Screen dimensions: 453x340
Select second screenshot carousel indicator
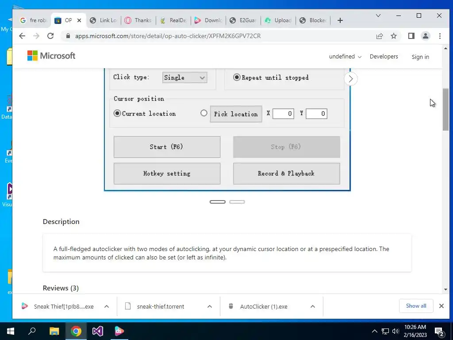237,202
